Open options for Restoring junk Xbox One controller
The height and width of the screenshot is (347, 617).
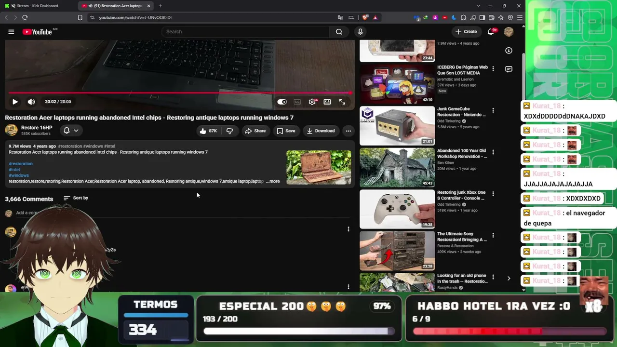[x=493, y=194]
